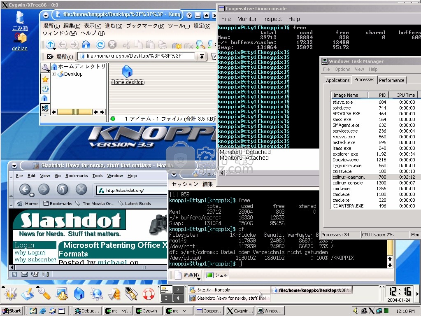Switch to Cooper... taskbar button
The image size is (421, 317).
click(209, 311)
